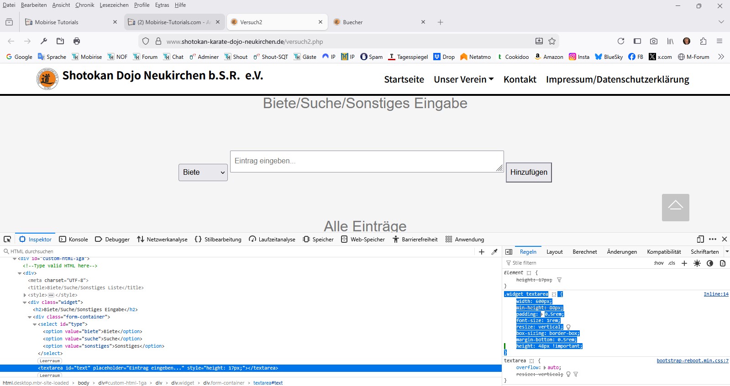Screen dimensions: 730x386
Task: Switch to the Konsole devtools tab
Action: tap(74, 240)
